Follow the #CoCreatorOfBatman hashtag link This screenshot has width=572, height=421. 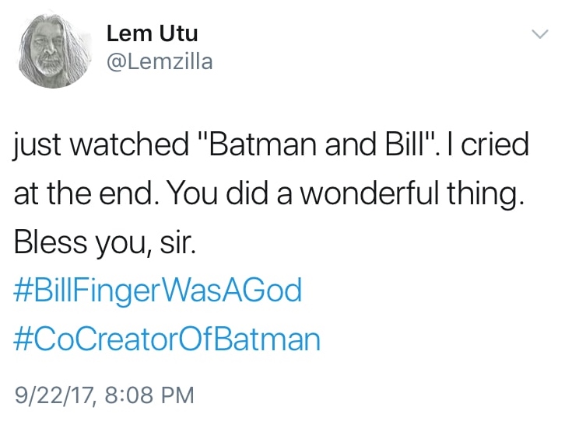click(167, 339)
